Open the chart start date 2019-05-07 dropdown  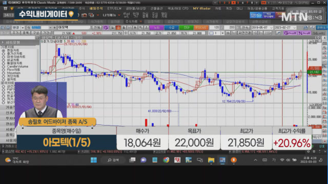pyautogui.click(x=271, y=28)
